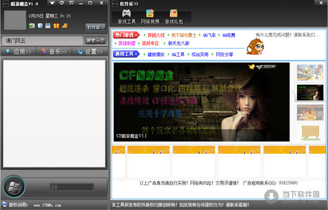Expand the 音乐>> menu

(54, 52)
